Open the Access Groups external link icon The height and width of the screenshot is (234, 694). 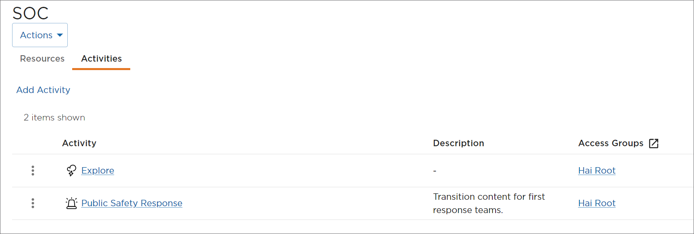tap(654, 143)
